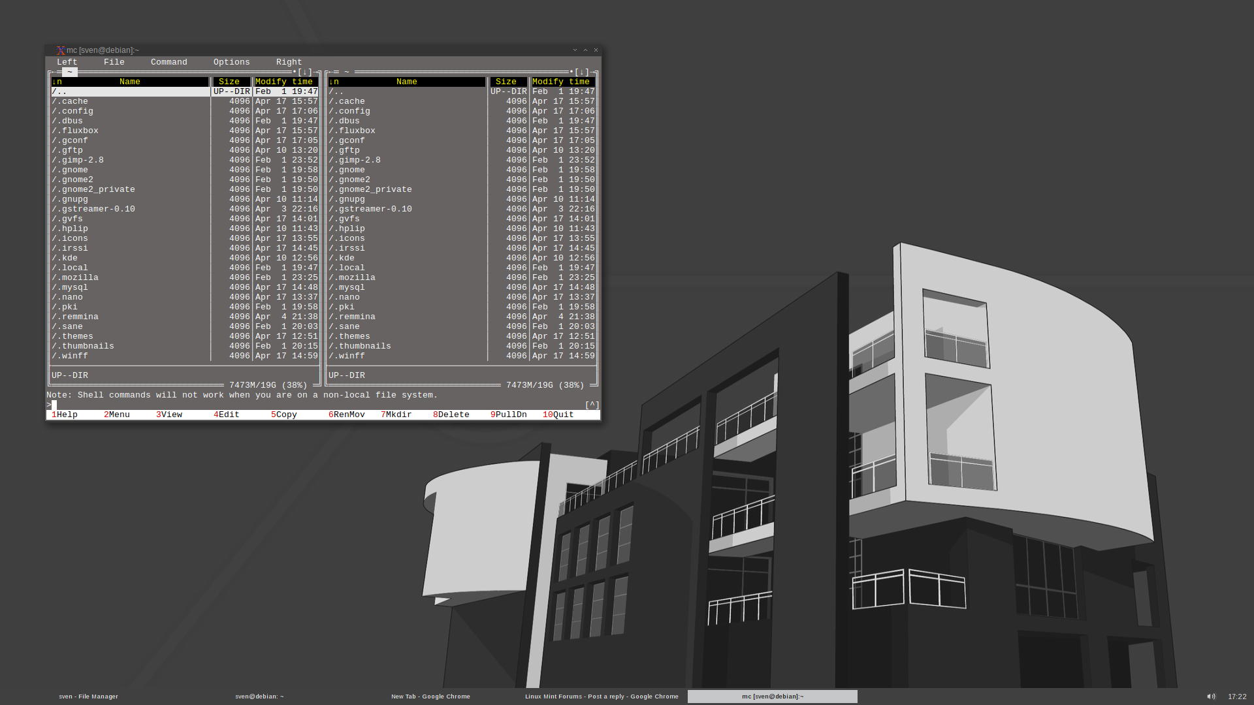The width and height of the screenshot is (1254, 705).
Task: Select /.kde in the right panel
Action: [x=462, y=258]
